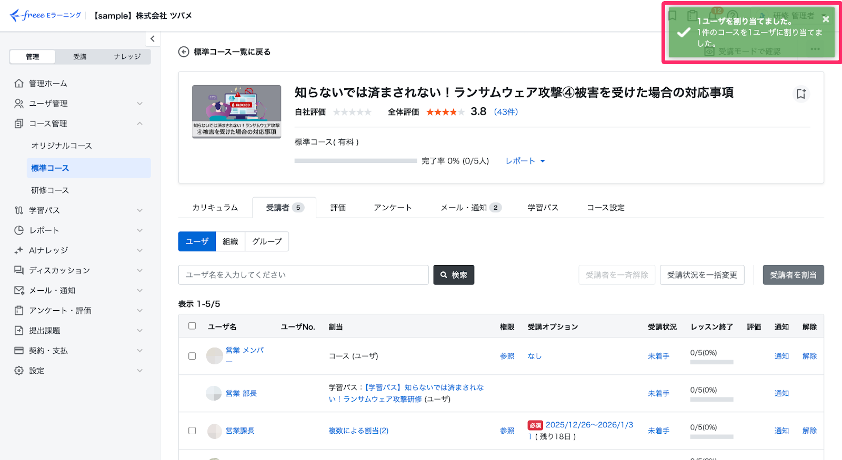The image size is (842, 460).
Task: Click the back arrow icon beside 標準コース一覧に戻る
Action: [x=184, y=52]
